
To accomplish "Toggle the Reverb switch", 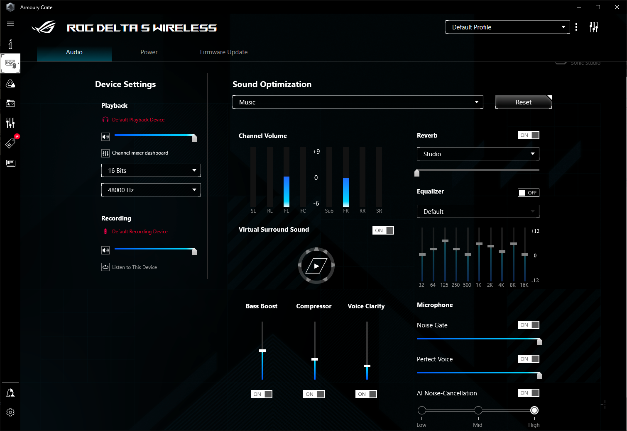I will pos(529,135).
